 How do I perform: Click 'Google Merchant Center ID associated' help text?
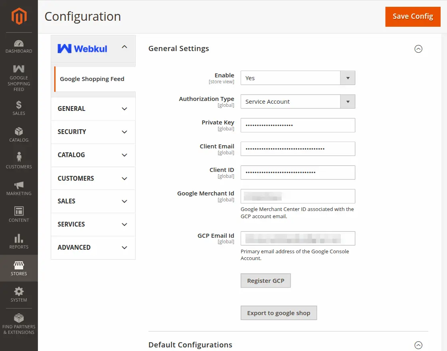297,213
